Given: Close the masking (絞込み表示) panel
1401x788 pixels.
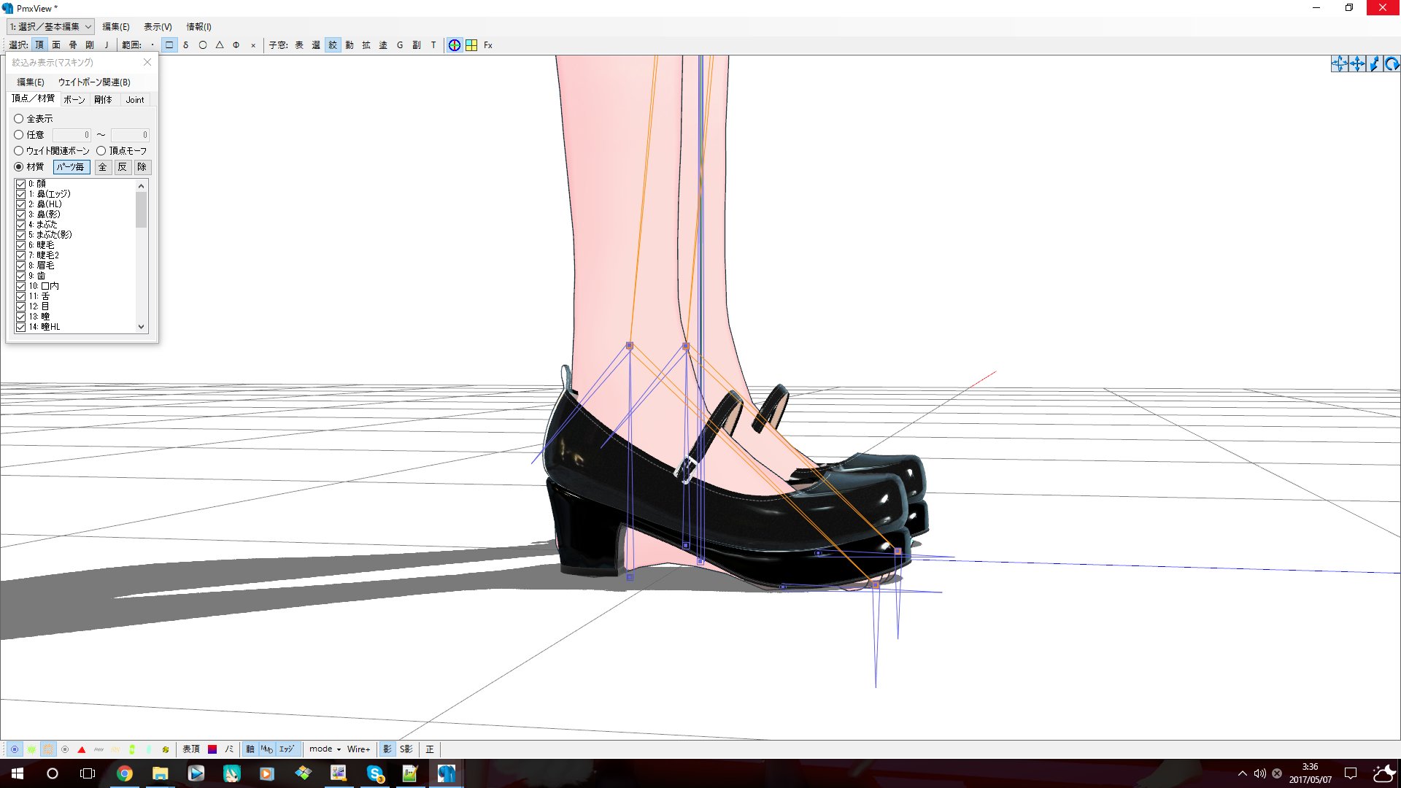Looking at the screenshot, I should [147, 63].
